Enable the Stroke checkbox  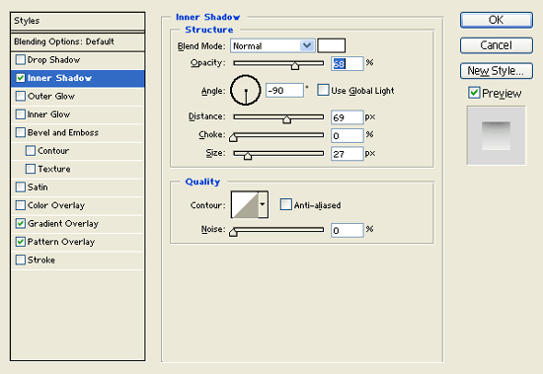(x=21, y=260)
